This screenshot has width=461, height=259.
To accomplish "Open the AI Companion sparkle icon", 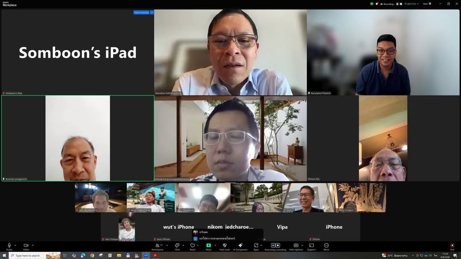I will (x=240, y=246).
